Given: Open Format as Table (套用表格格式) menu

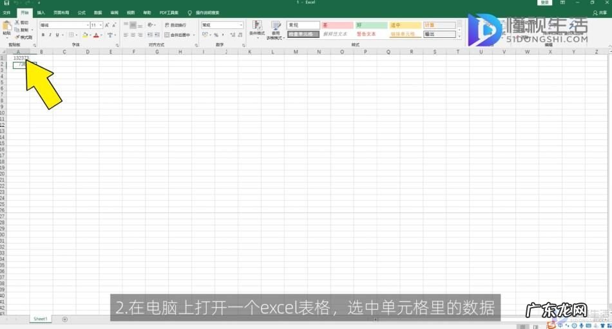Looking at the screenshot, I should [x=276, y=30].
